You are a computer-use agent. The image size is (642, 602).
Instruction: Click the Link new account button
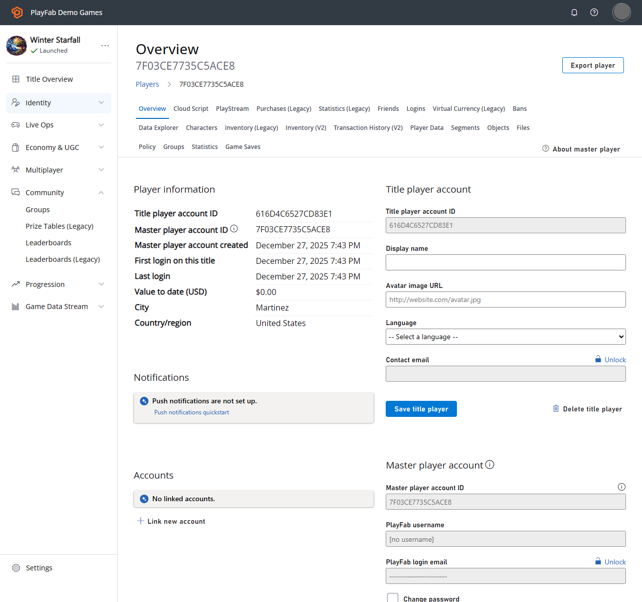coord(171,521)
